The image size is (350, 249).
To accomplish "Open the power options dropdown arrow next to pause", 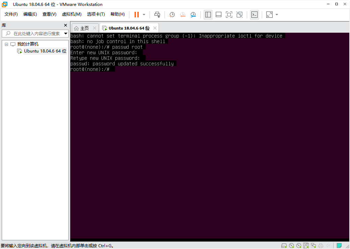I will pyautogui.click(x=144, y=15).
